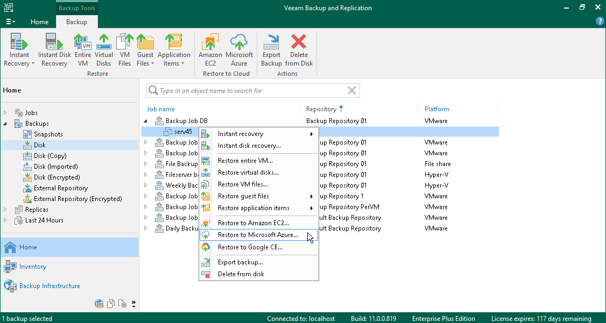Screen dimensions: 606x323
Task: Click Amazon EC2 restore to cloud icon
Action: tap(210, 50)
